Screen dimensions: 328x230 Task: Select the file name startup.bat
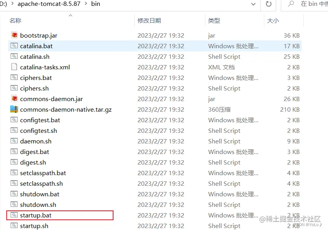36,216
